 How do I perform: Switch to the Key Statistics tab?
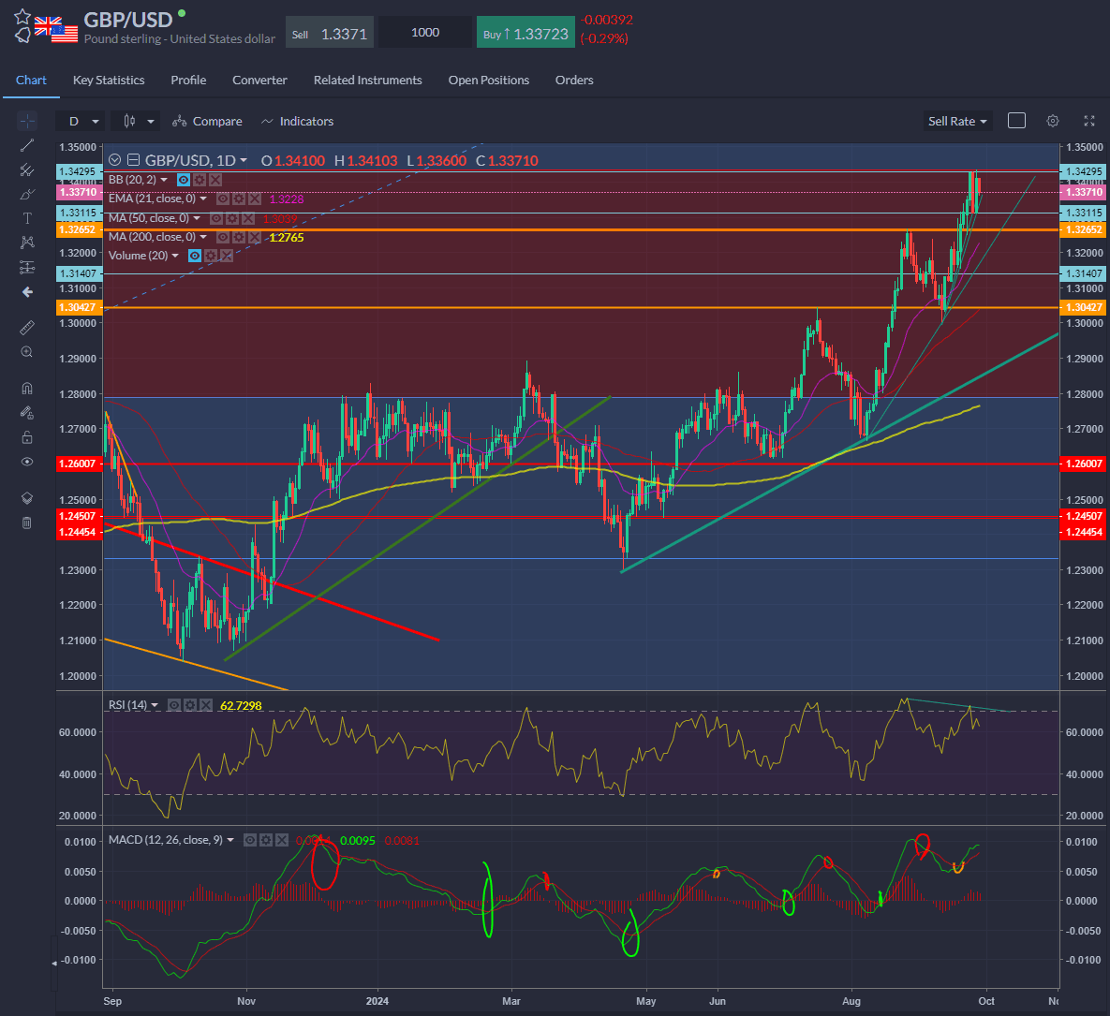tap(109, 80)
